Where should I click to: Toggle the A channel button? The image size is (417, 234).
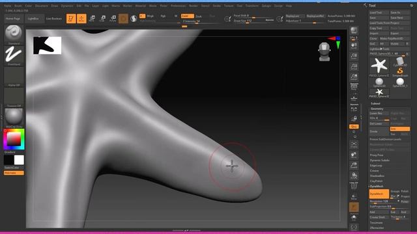click(x=142, y=16)
